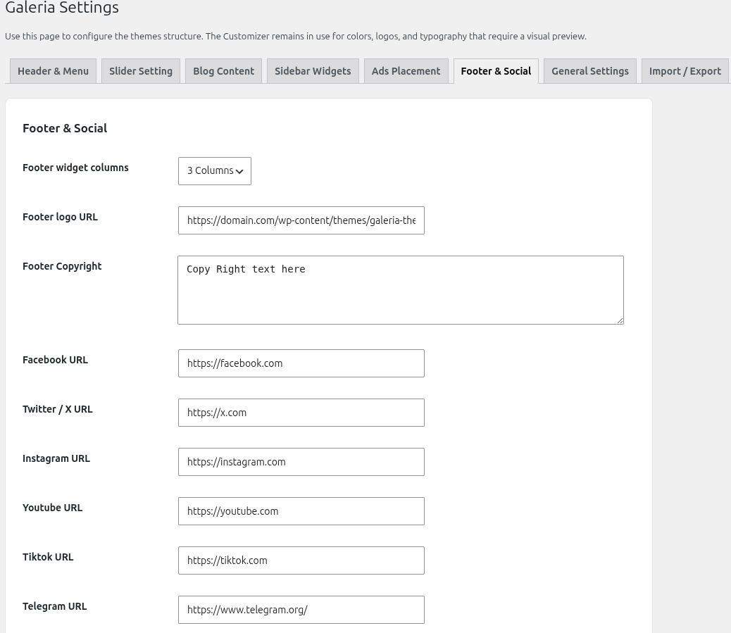
Task: Click the Youtube URL input field
Action: click(301, 511)
